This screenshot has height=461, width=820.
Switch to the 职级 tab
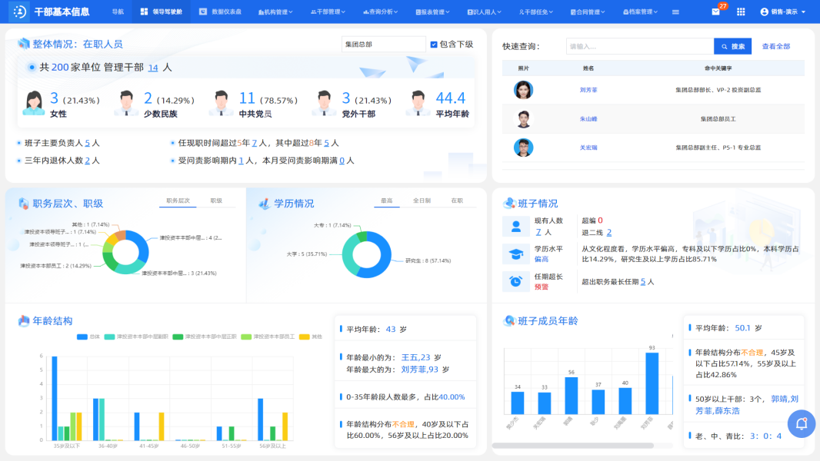click(216, 201)
